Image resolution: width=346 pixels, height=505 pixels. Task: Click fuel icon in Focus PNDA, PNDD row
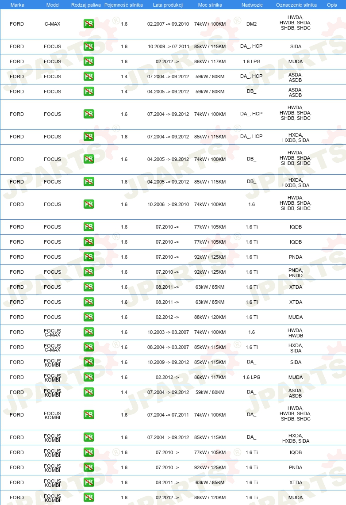click(x=88, y=272)
